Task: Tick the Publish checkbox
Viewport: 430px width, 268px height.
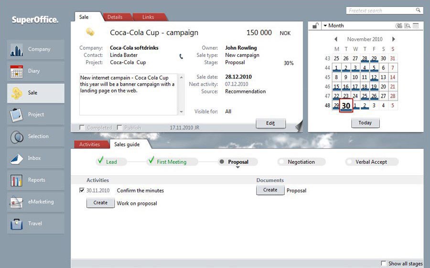Action: [x=119, y=127]
